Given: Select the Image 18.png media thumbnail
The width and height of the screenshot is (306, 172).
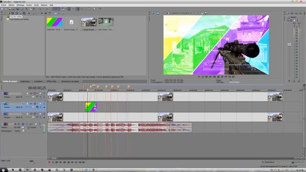Looking at the screenshot, I should pyautogui.click(x=89, y=22).
